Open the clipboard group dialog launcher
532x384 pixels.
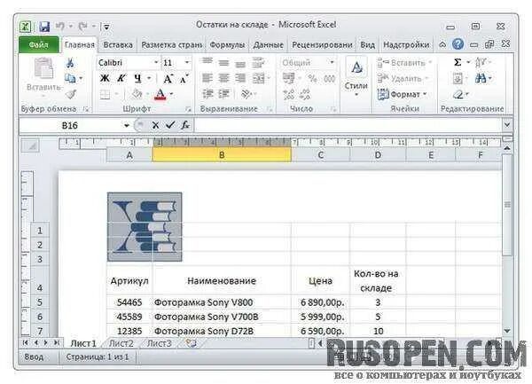click(x=87, y=109)
